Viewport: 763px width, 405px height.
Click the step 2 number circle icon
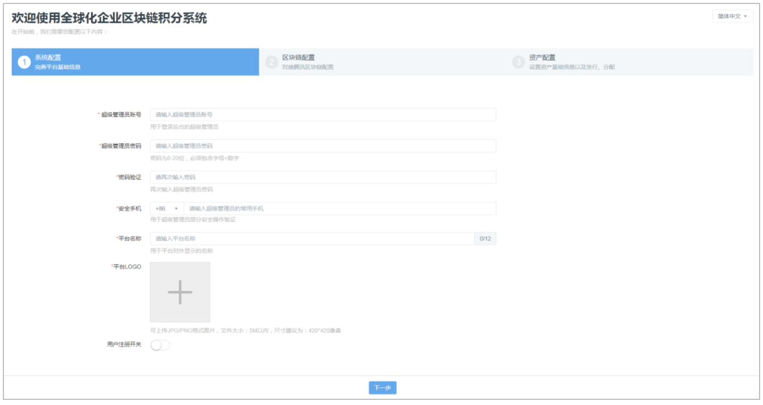271,62
